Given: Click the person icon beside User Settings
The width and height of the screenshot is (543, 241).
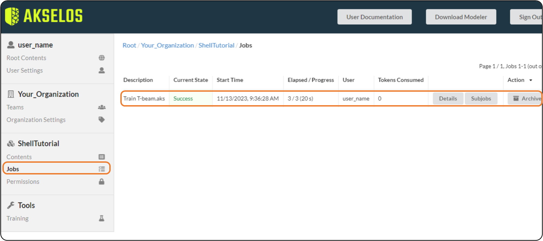Looking at the screenshot, I should click(102, 70).
